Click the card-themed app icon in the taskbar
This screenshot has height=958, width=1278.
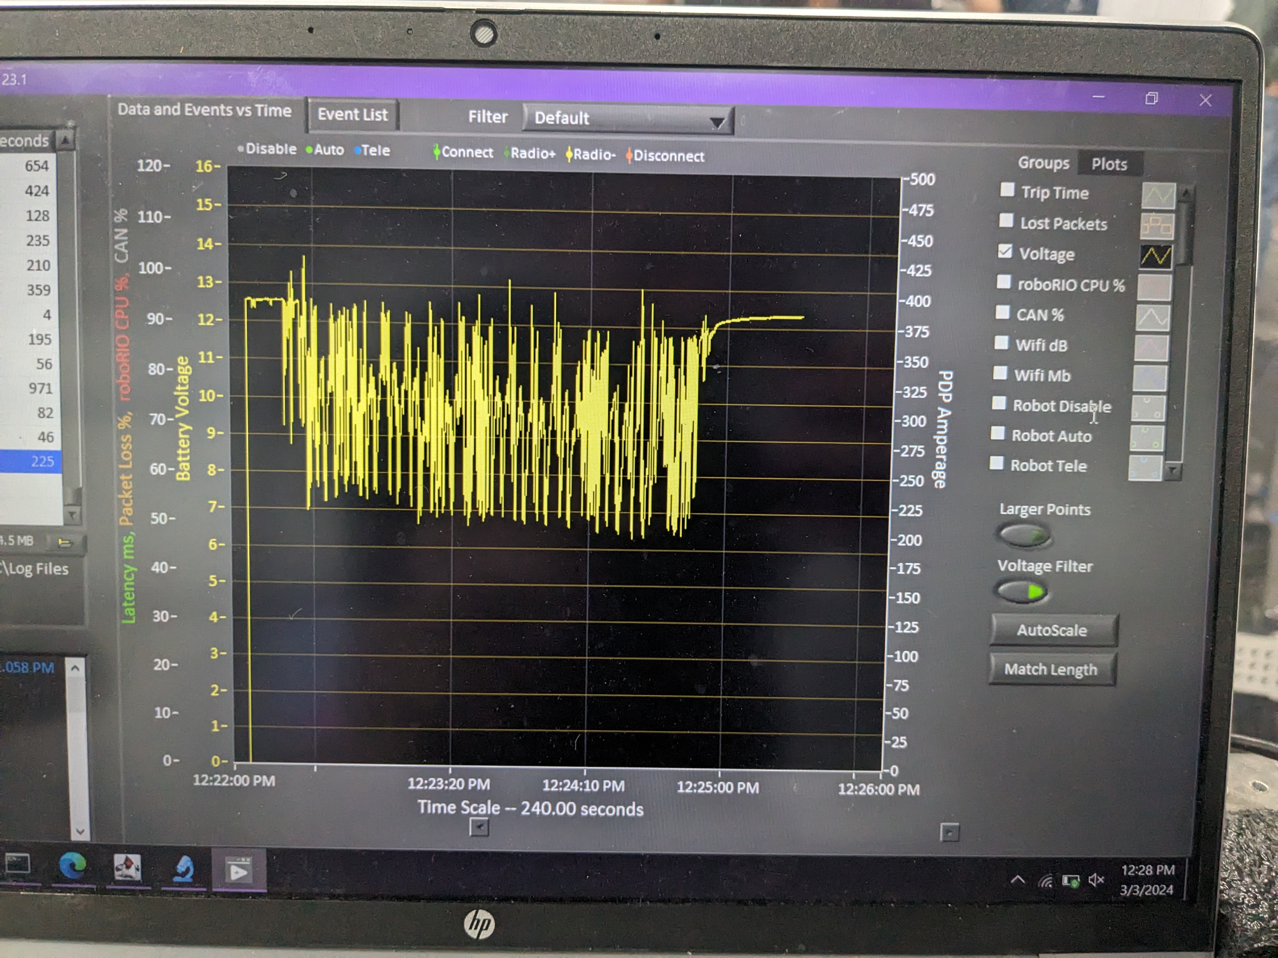coord(127,867)
